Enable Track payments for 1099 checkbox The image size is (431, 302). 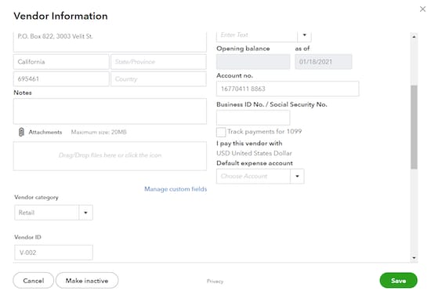tap(221, 132)
